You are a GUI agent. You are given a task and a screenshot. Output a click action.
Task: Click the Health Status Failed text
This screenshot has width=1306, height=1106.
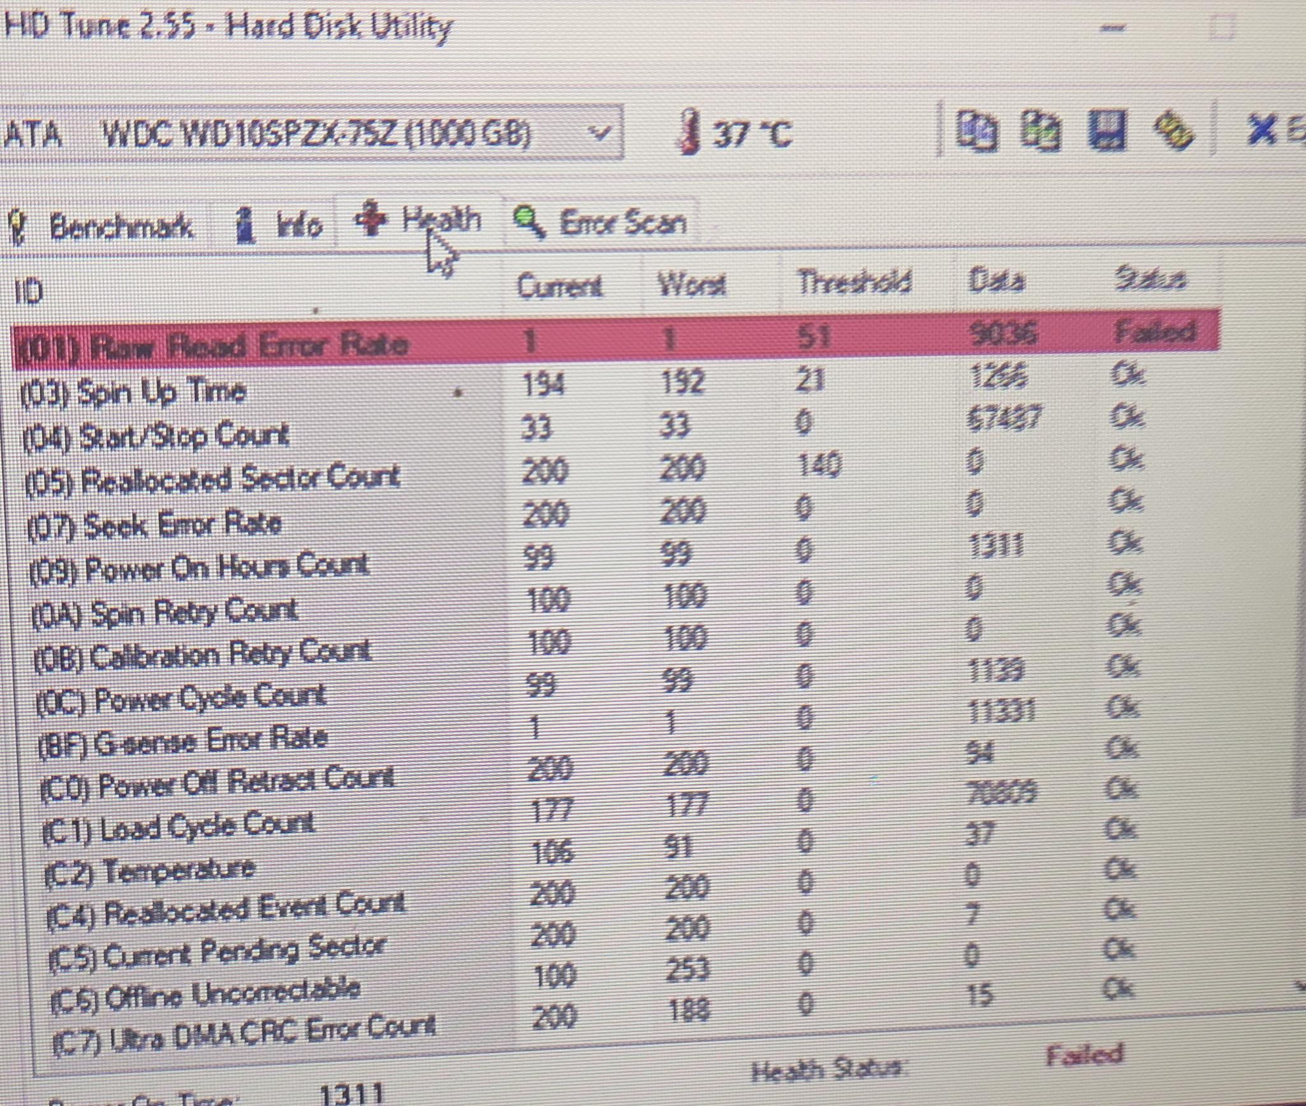pos(1083,1054)
